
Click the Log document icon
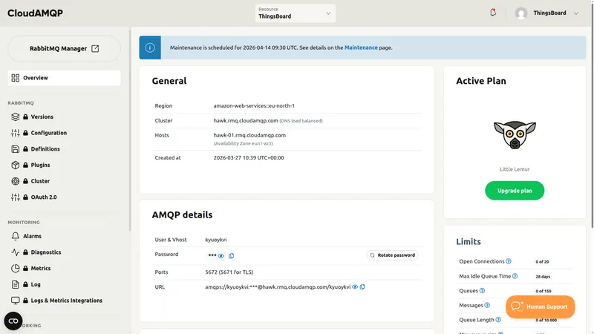15,284
